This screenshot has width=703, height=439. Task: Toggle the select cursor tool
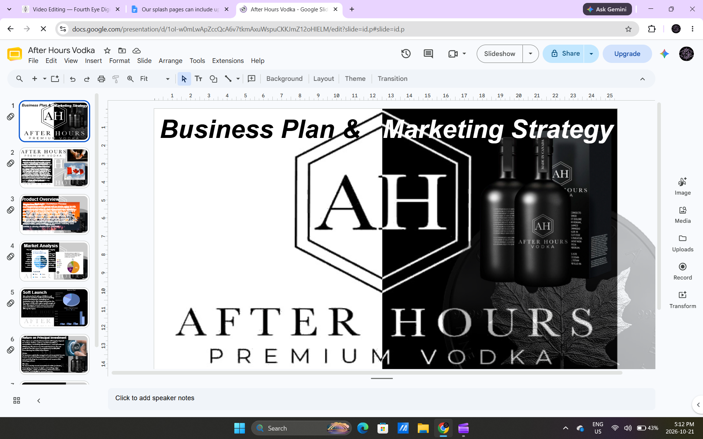184,79
